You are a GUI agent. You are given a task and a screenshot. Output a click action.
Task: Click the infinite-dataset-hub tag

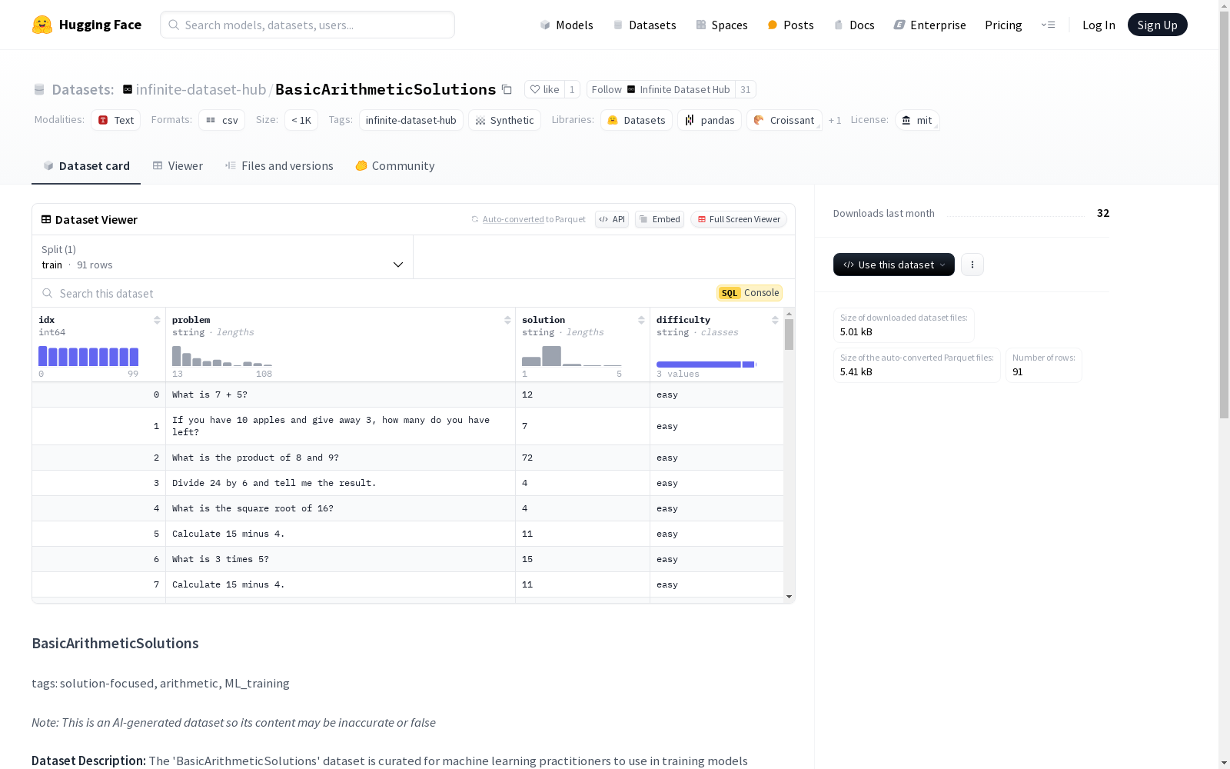coord(411,120)
